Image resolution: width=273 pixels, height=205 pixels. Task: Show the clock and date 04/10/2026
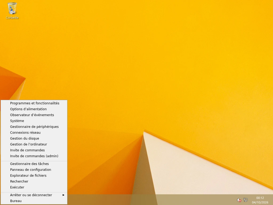click(260, 200)
